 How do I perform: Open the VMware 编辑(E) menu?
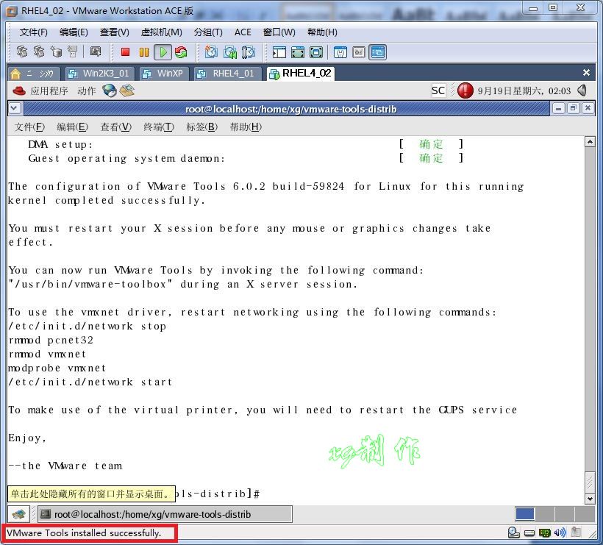(x=74, y=32)
